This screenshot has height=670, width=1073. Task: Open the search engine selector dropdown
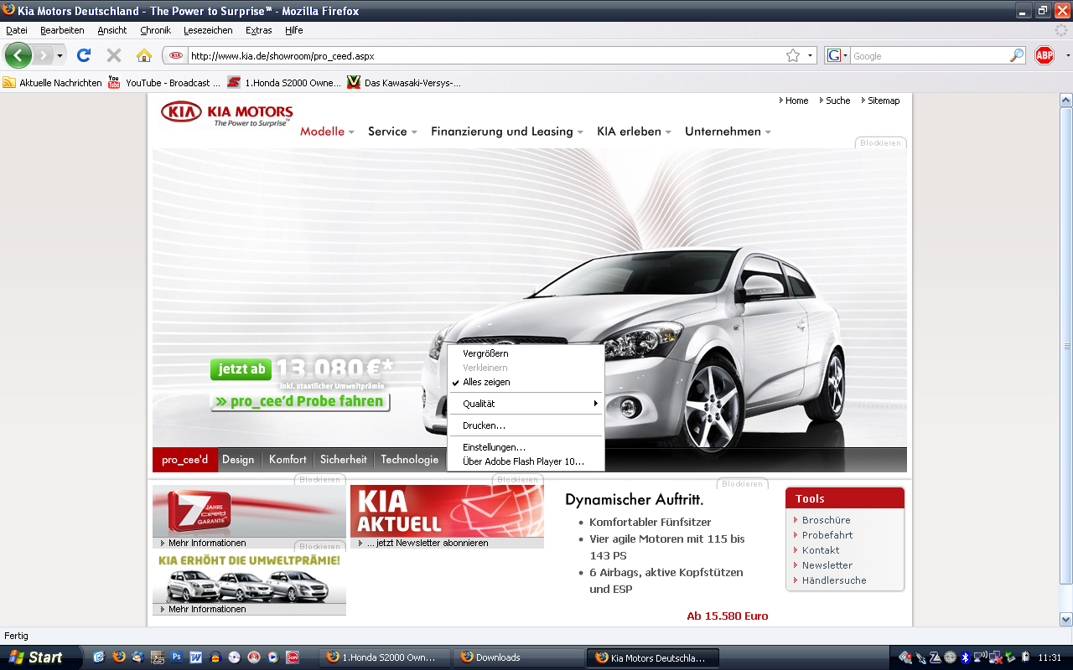(837, 56)
